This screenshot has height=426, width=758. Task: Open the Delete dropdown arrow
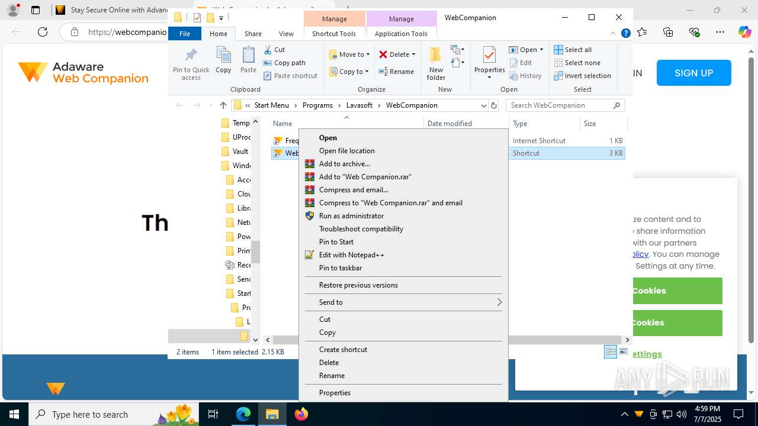pos(413,54)
